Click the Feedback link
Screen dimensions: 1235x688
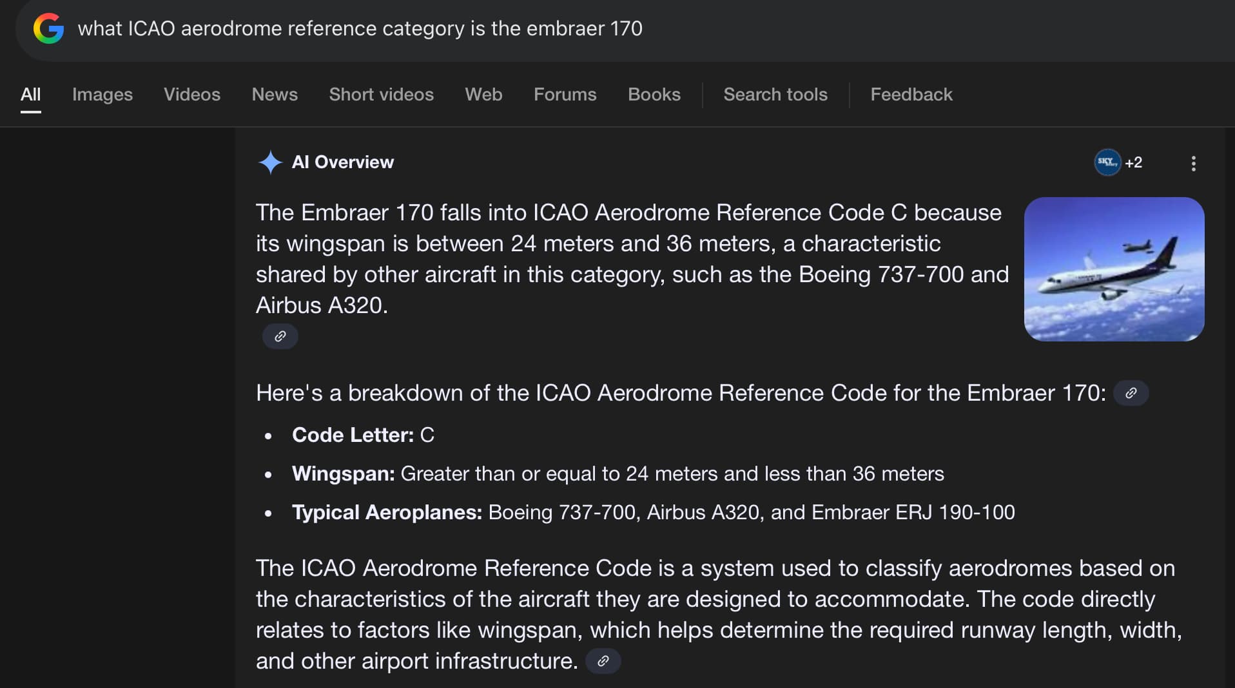[x=911, y=94]
